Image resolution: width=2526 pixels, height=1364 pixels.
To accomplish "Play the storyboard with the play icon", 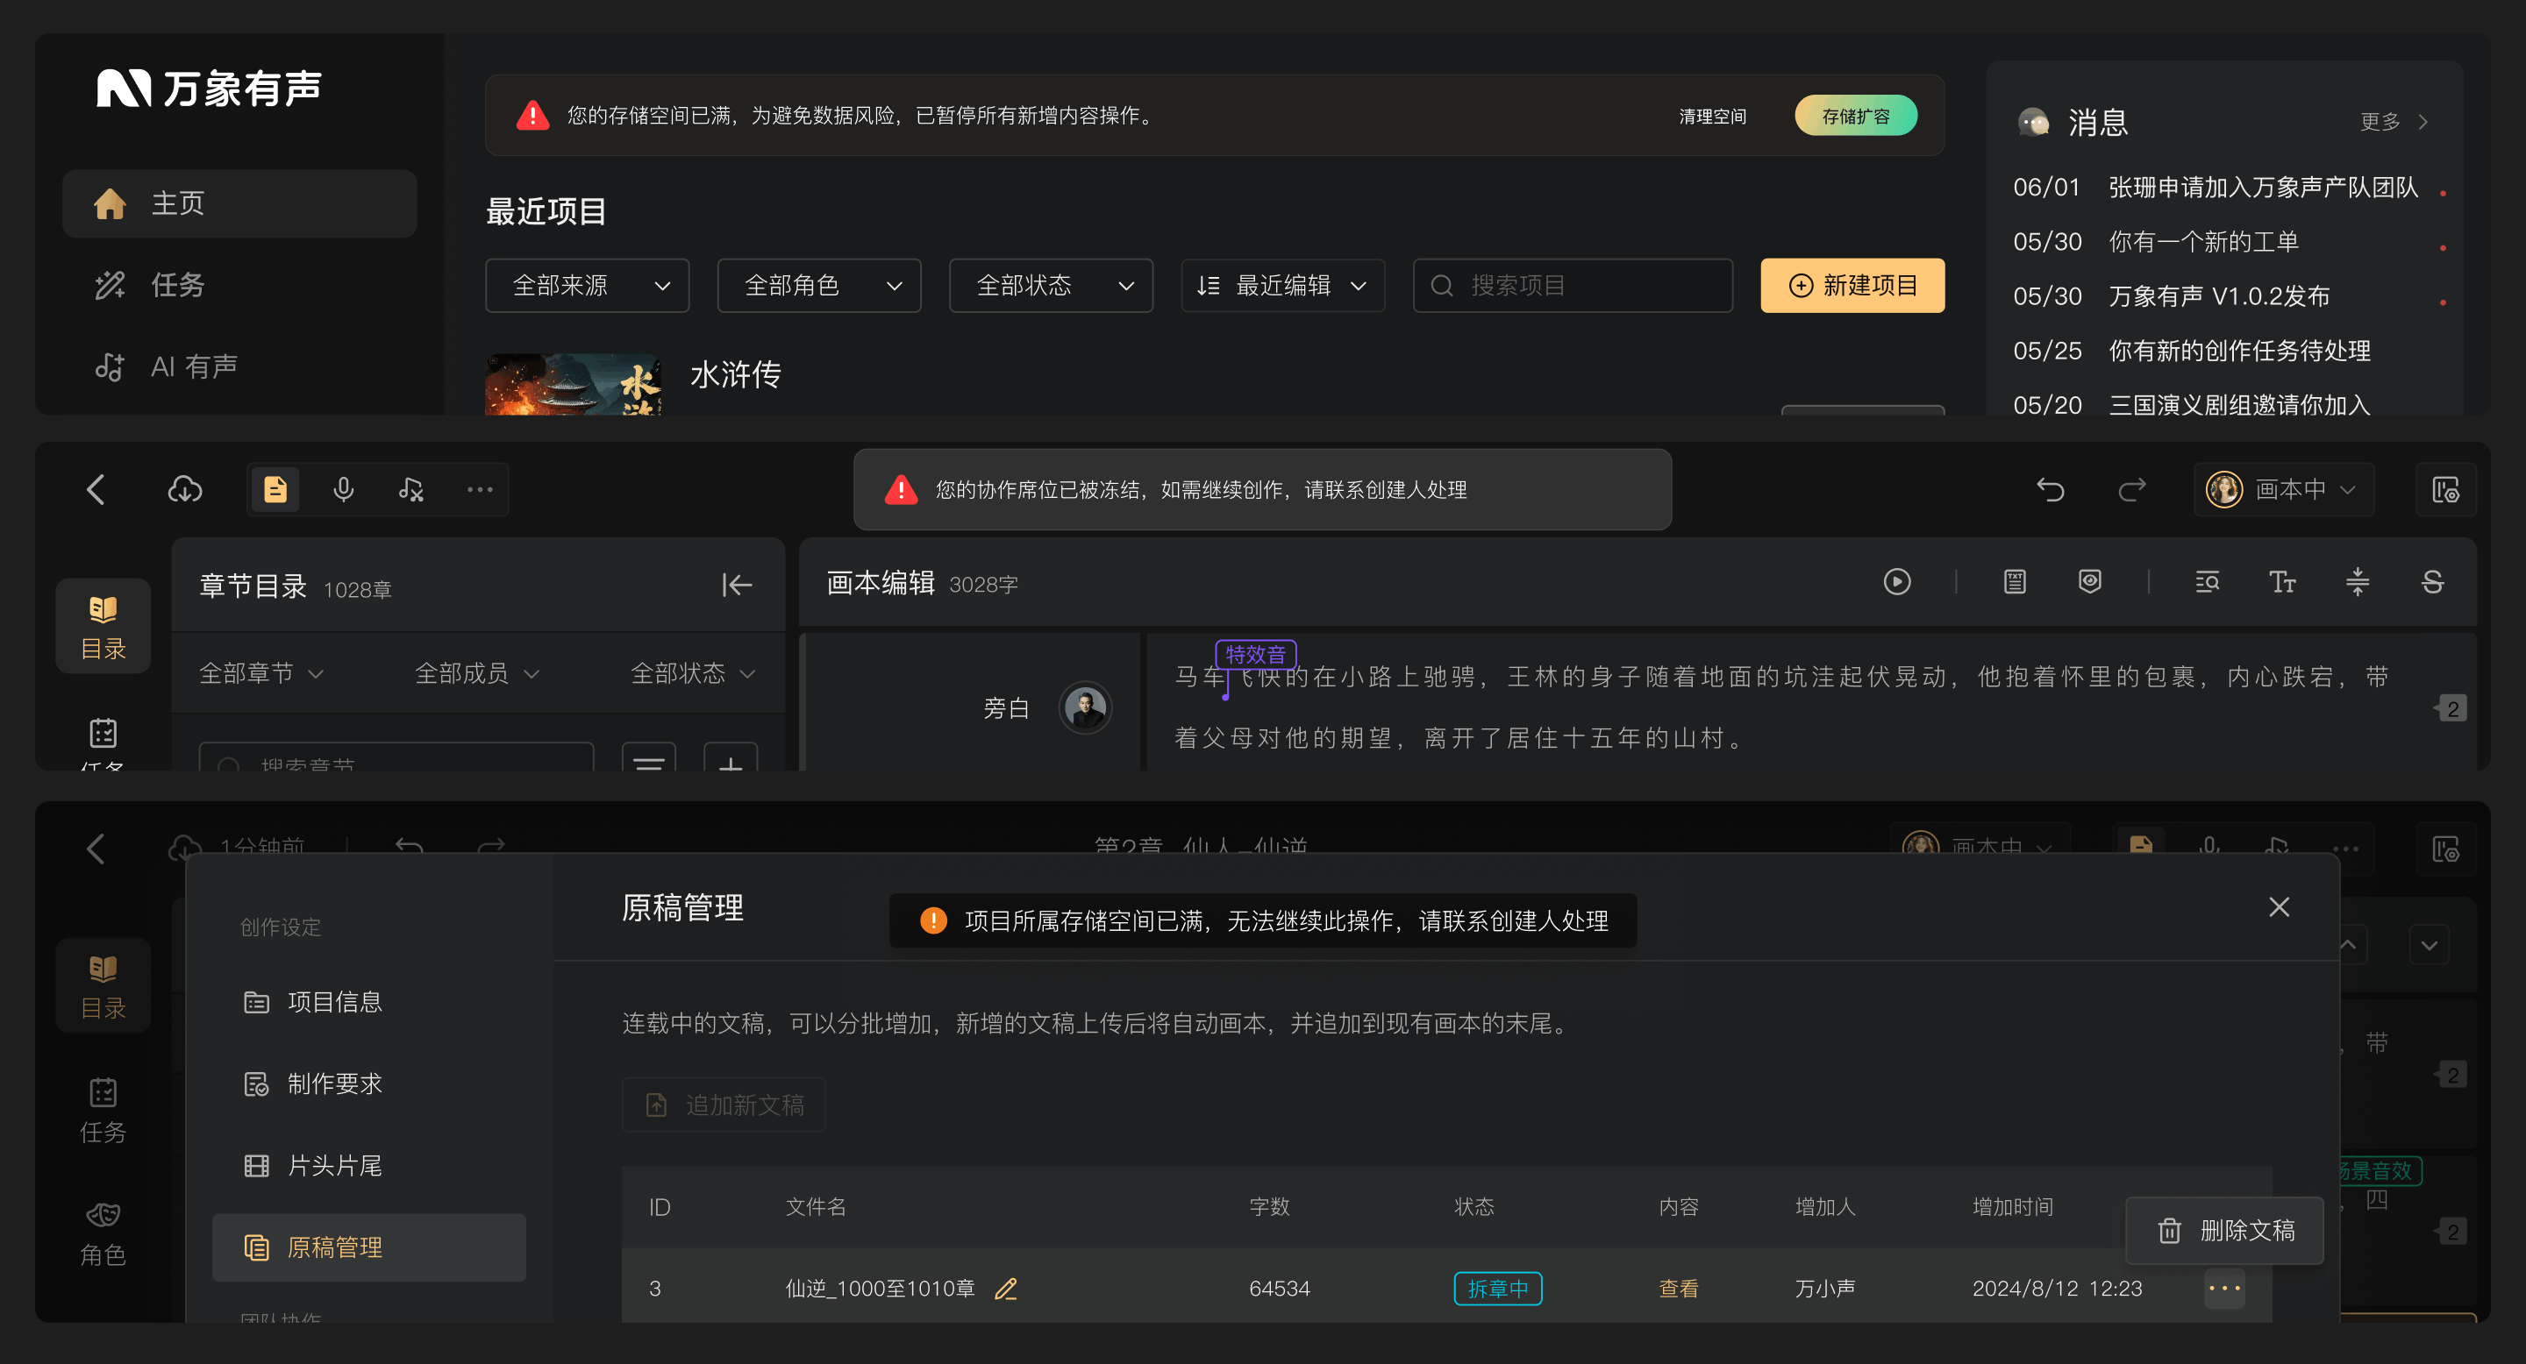I will click(1896, 582).
